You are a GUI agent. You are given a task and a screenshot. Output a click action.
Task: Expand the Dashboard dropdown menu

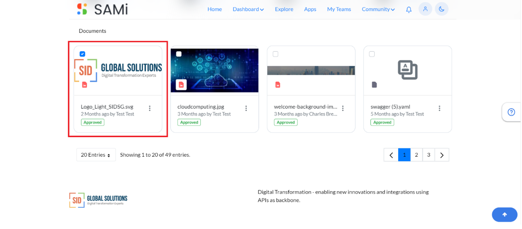(x=248, y=9)
